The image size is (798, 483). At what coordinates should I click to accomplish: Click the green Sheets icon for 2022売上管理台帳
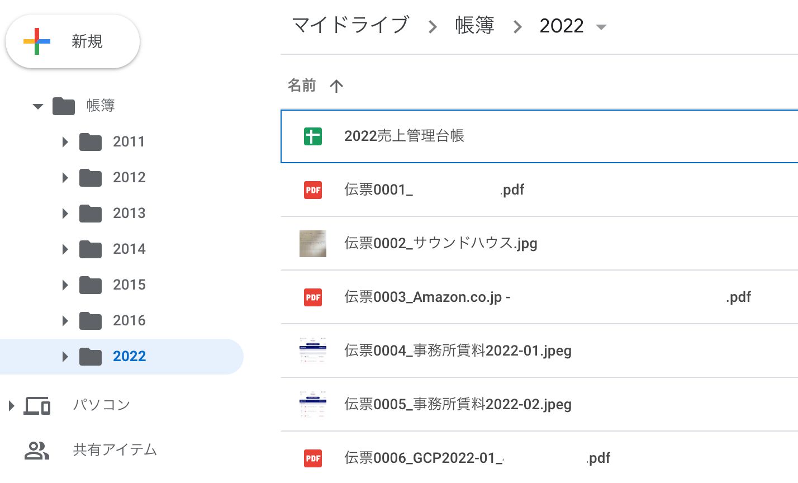pos(313,136)
